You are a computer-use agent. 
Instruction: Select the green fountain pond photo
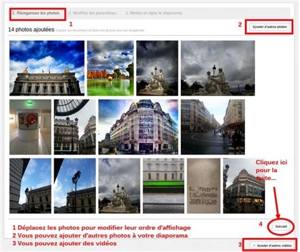(110, 68)
